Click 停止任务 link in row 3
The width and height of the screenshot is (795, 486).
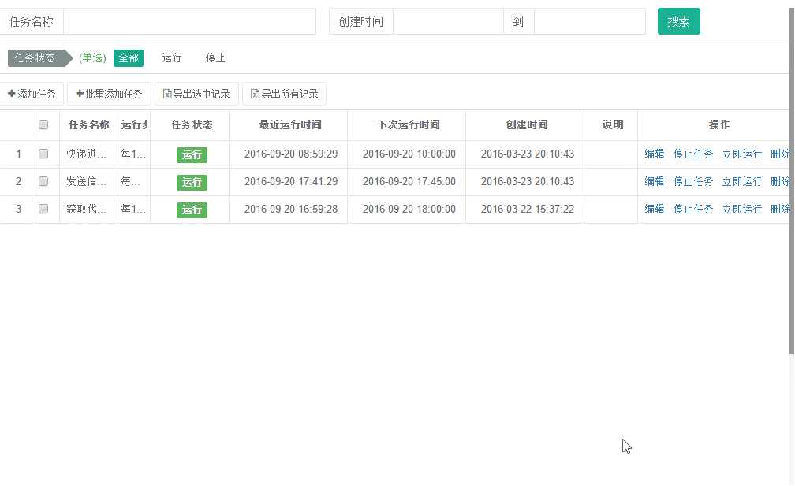click(693, 209)
